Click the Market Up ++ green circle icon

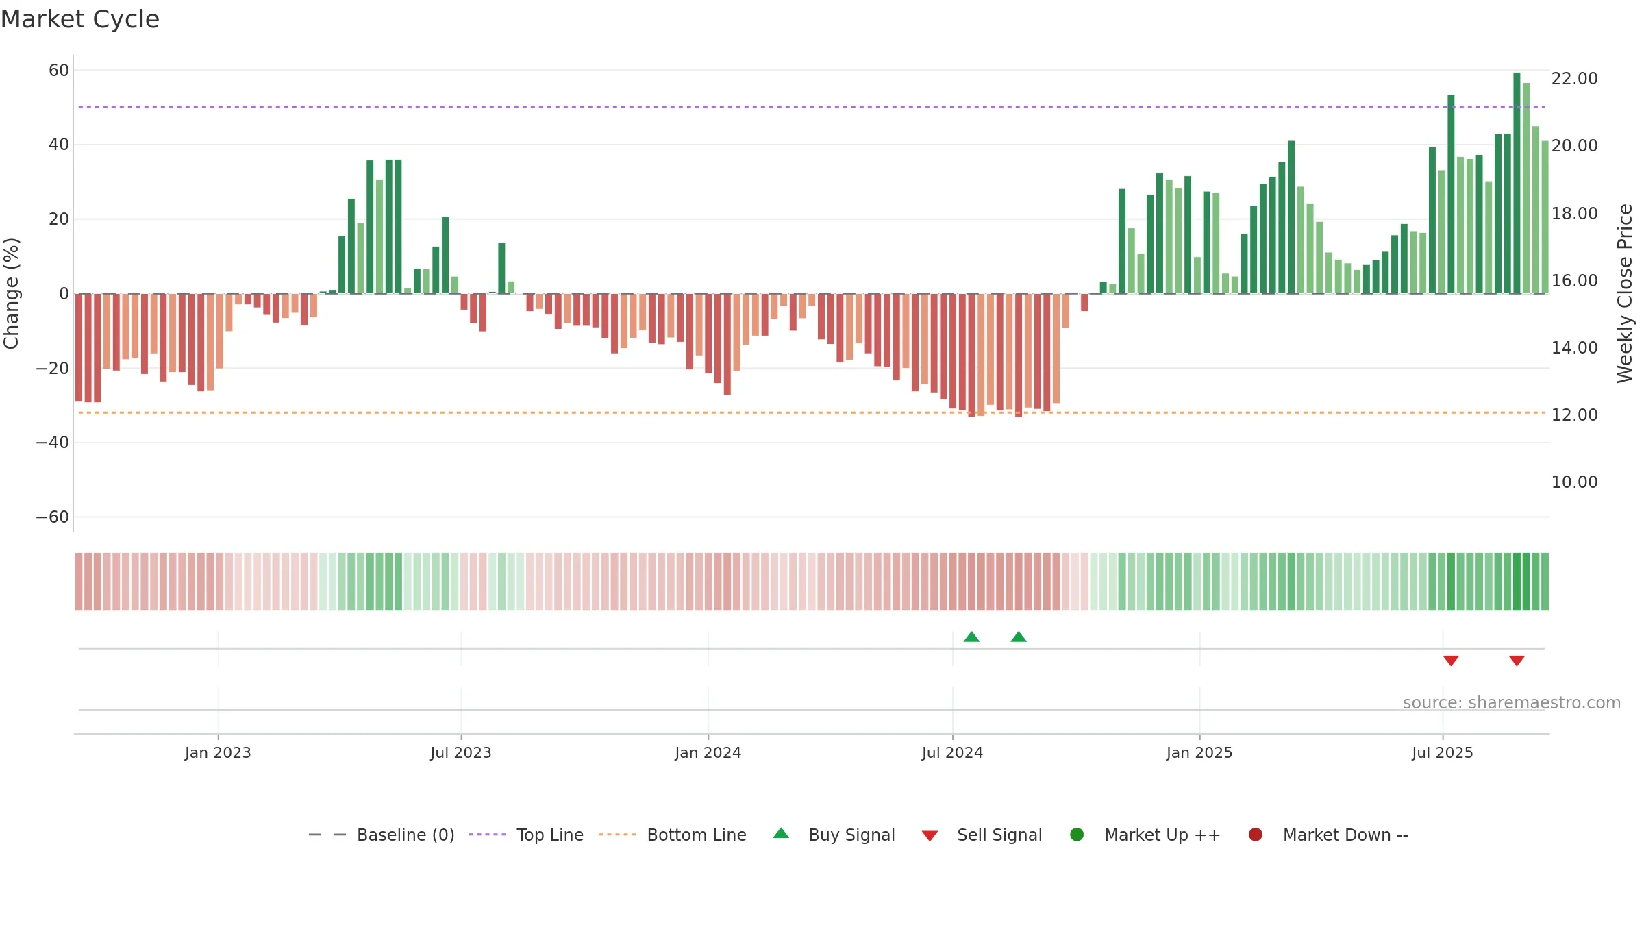point(1077,835)
